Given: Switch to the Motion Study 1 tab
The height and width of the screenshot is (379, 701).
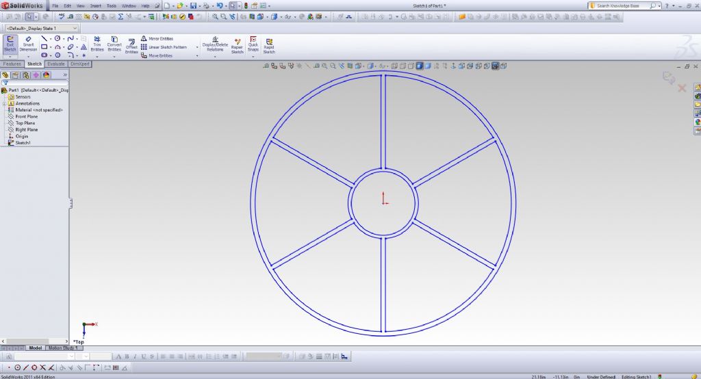Looking at the screenshot, I should coord(63,348).
